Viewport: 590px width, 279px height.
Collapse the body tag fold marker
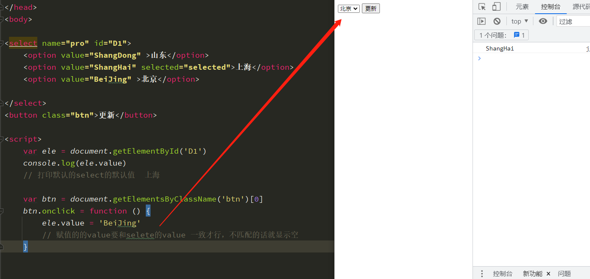[2, 19]
